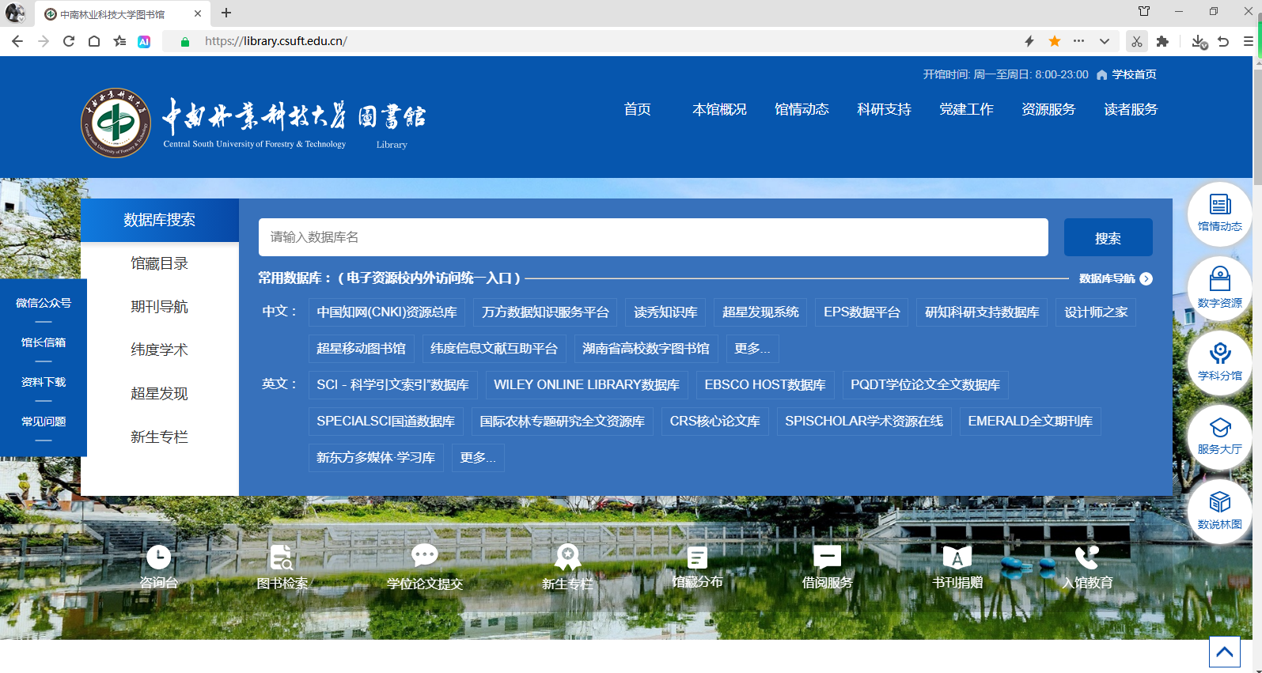Open the 馆藏分布 document icon
Viewport: 1262px width, 673px height.
(697, 557)
